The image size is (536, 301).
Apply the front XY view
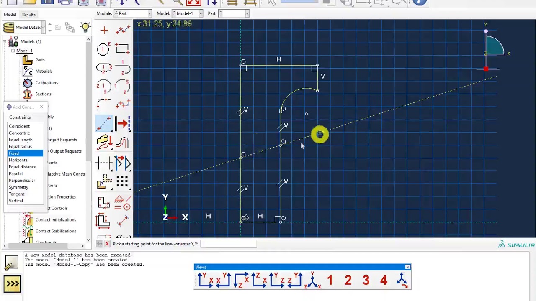(205, 280)
